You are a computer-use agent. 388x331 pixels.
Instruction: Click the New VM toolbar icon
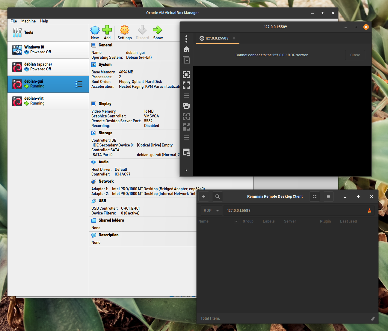tap(95, 33)
